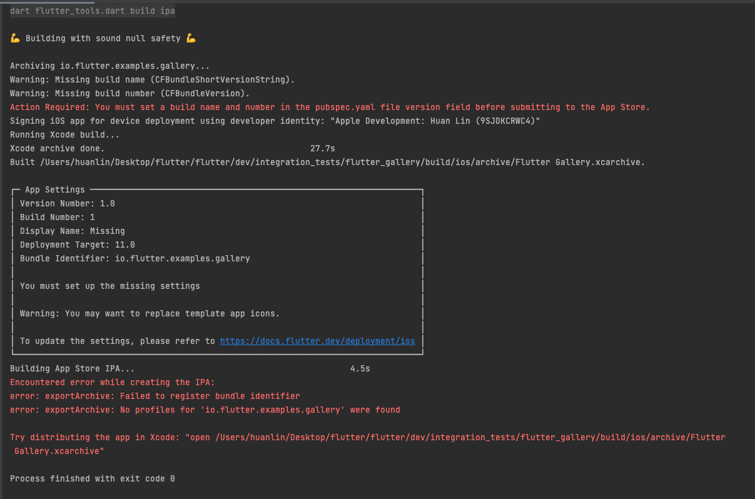The height and width of the screenshot is (499, 755).
Task: Open the docs.flutter.dev/deployment/ios link
Action: coord(317,341)
